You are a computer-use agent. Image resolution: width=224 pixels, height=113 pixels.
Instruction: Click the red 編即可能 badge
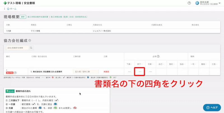click(10, 73)
